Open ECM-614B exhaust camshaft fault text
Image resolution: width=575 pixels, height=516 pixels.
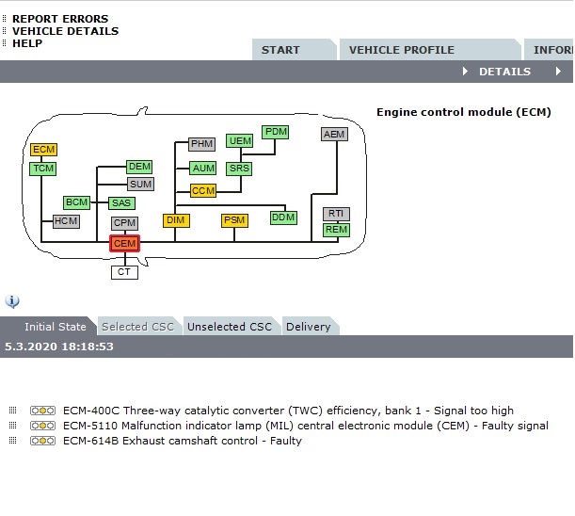point(183,441)
